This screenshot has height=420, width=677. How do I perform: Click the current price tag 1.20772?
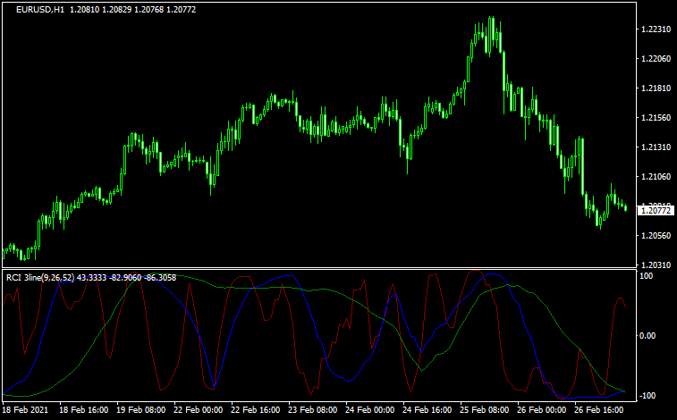[x=656, y=211]
